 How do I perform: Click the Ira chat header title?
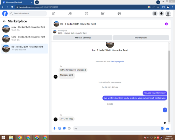pos(78,24)
